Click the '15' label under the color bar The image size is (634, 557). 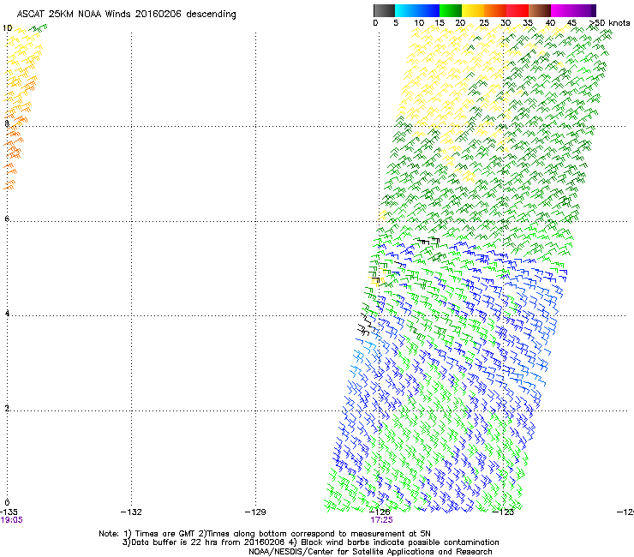[440, 23]
